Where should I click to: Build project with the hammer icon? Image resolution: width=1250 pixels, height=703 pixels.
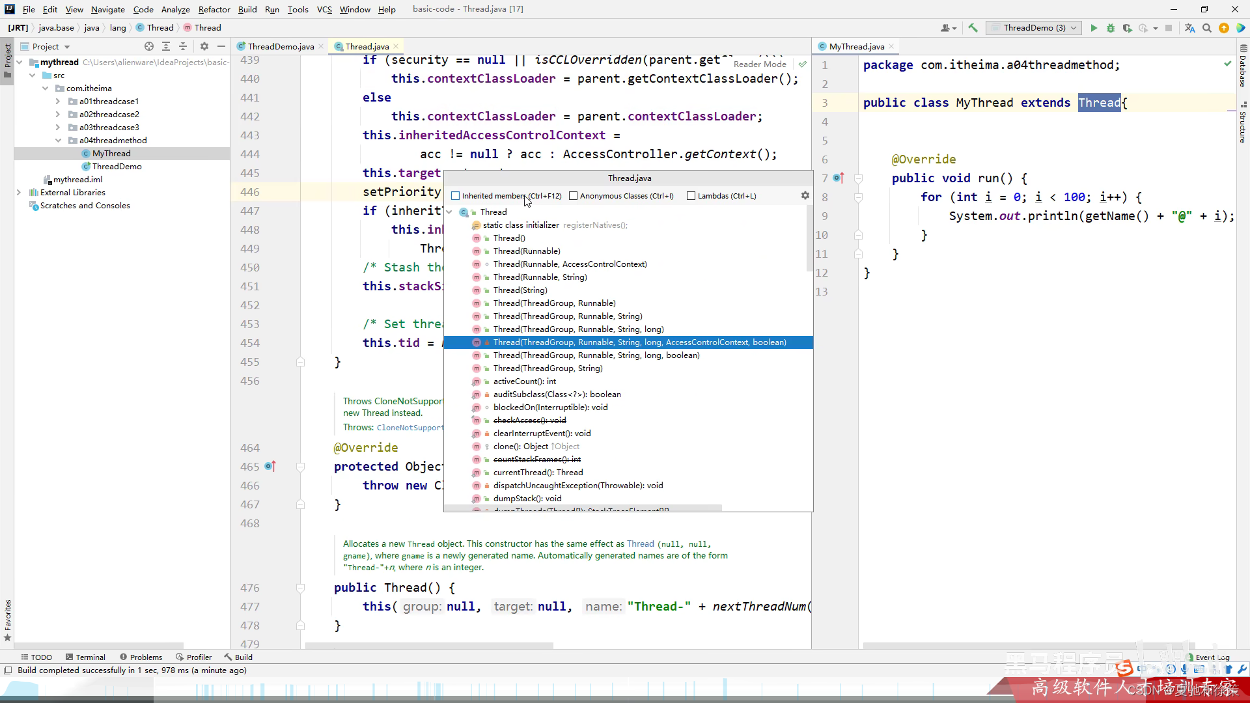(973, 28)
